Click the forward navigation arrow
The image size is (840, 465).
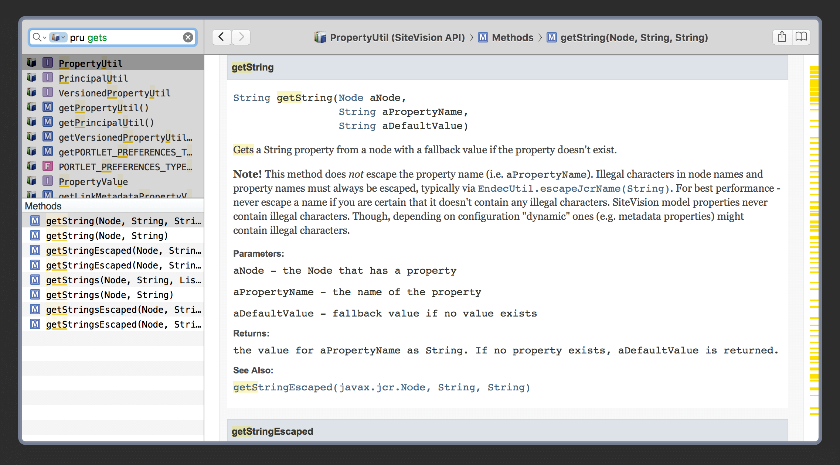(241, 37)
